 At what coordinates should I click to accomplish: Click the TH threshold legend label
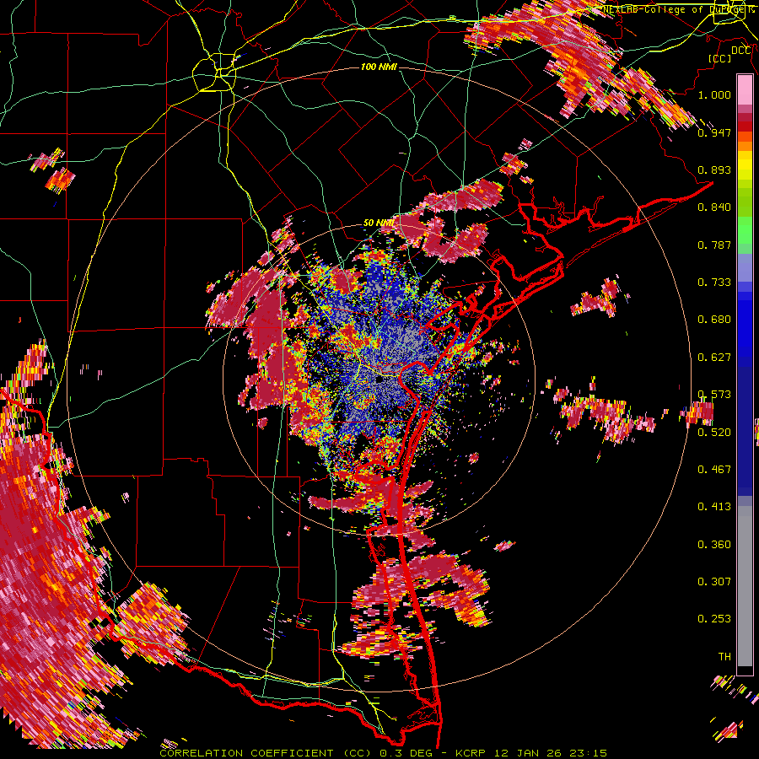pos(724,656)
